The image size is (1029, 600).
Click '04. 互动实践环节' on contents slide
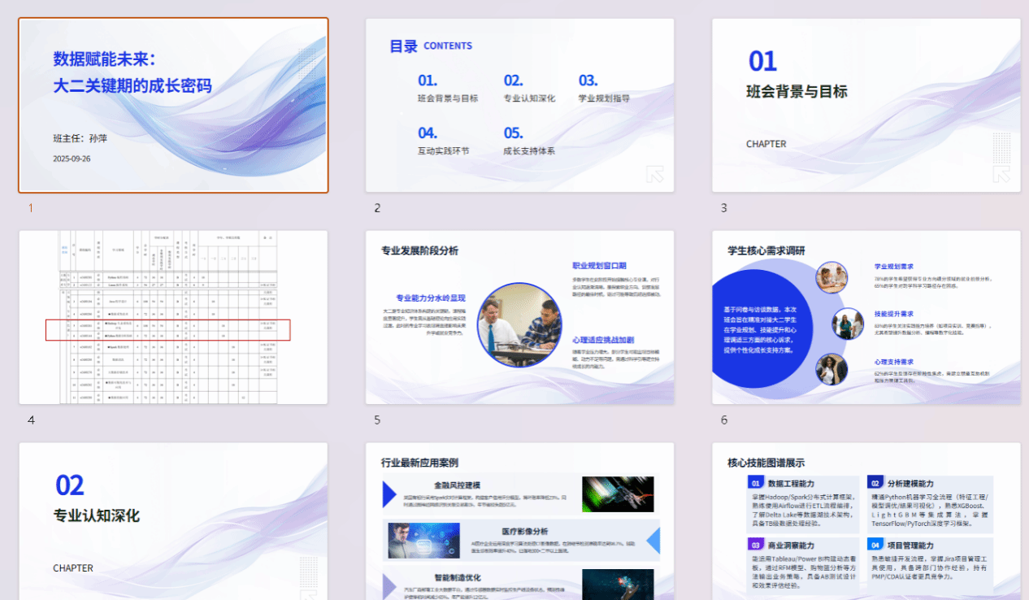click(x=443, y=141)
